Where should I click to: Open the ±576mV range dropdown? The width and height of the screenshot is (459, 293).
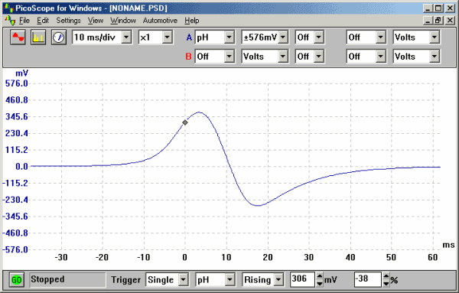(x=283, y=37)
